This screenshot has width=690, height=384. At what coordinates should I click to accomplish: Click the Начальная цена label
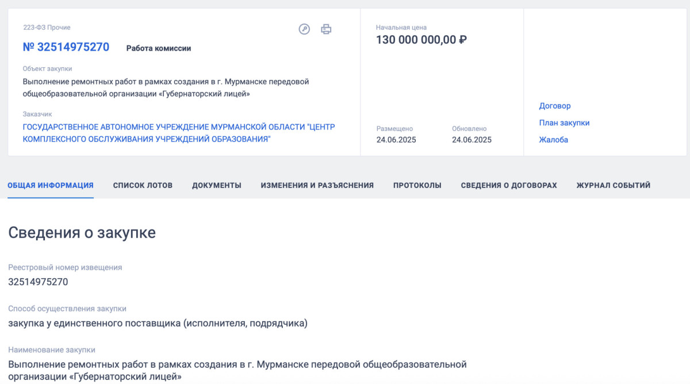pos(401,27)
